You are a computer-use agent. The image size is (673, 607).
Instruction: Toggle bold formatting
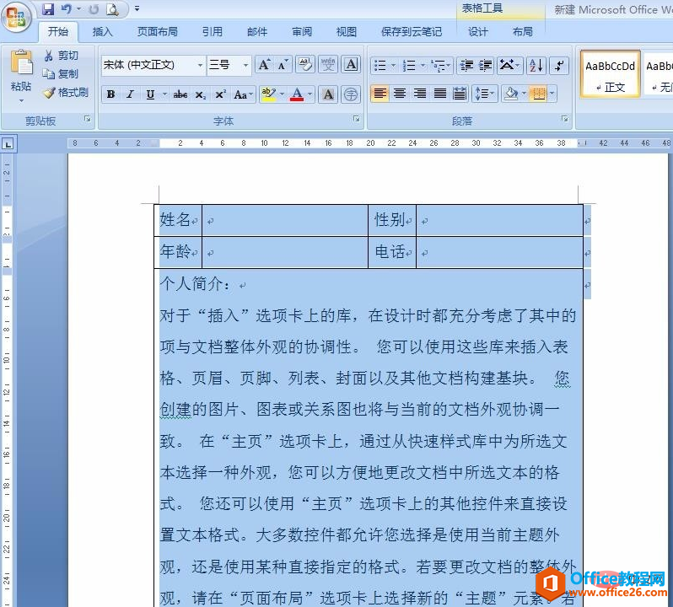(x=110, y=94)
